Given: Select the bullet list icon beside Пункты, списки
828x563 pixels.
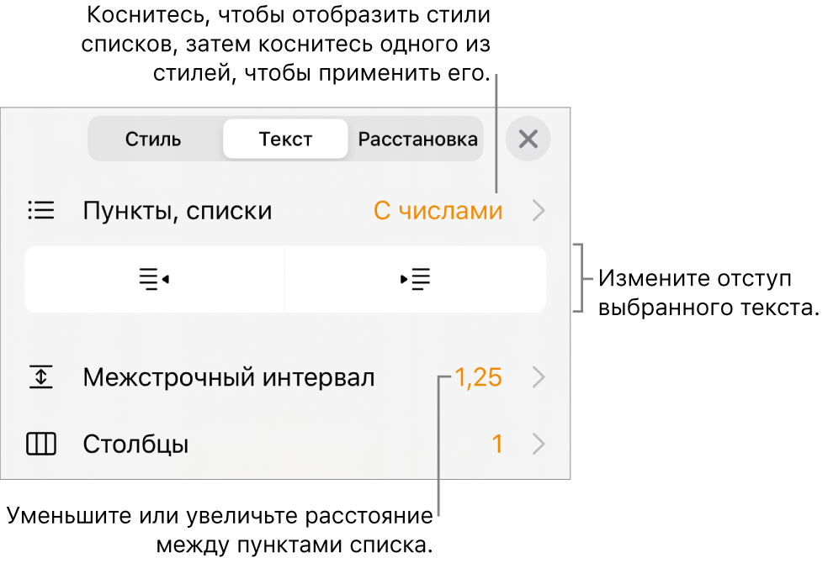Looking at the screenshot, I should (x=40, y=211).
